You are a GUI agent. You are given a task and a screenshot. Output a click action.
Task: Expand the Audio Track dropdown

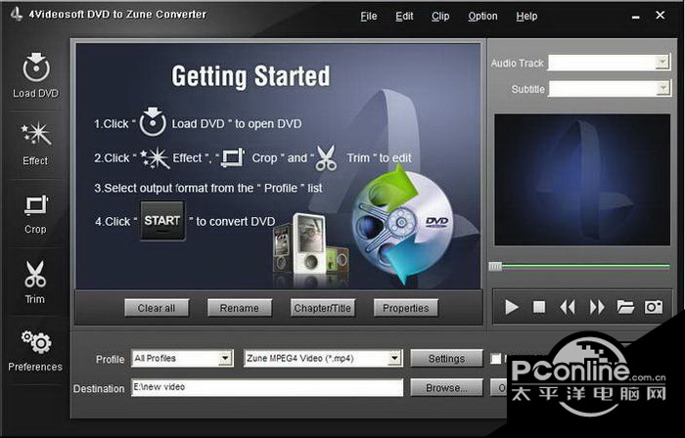tap(662, 62)
